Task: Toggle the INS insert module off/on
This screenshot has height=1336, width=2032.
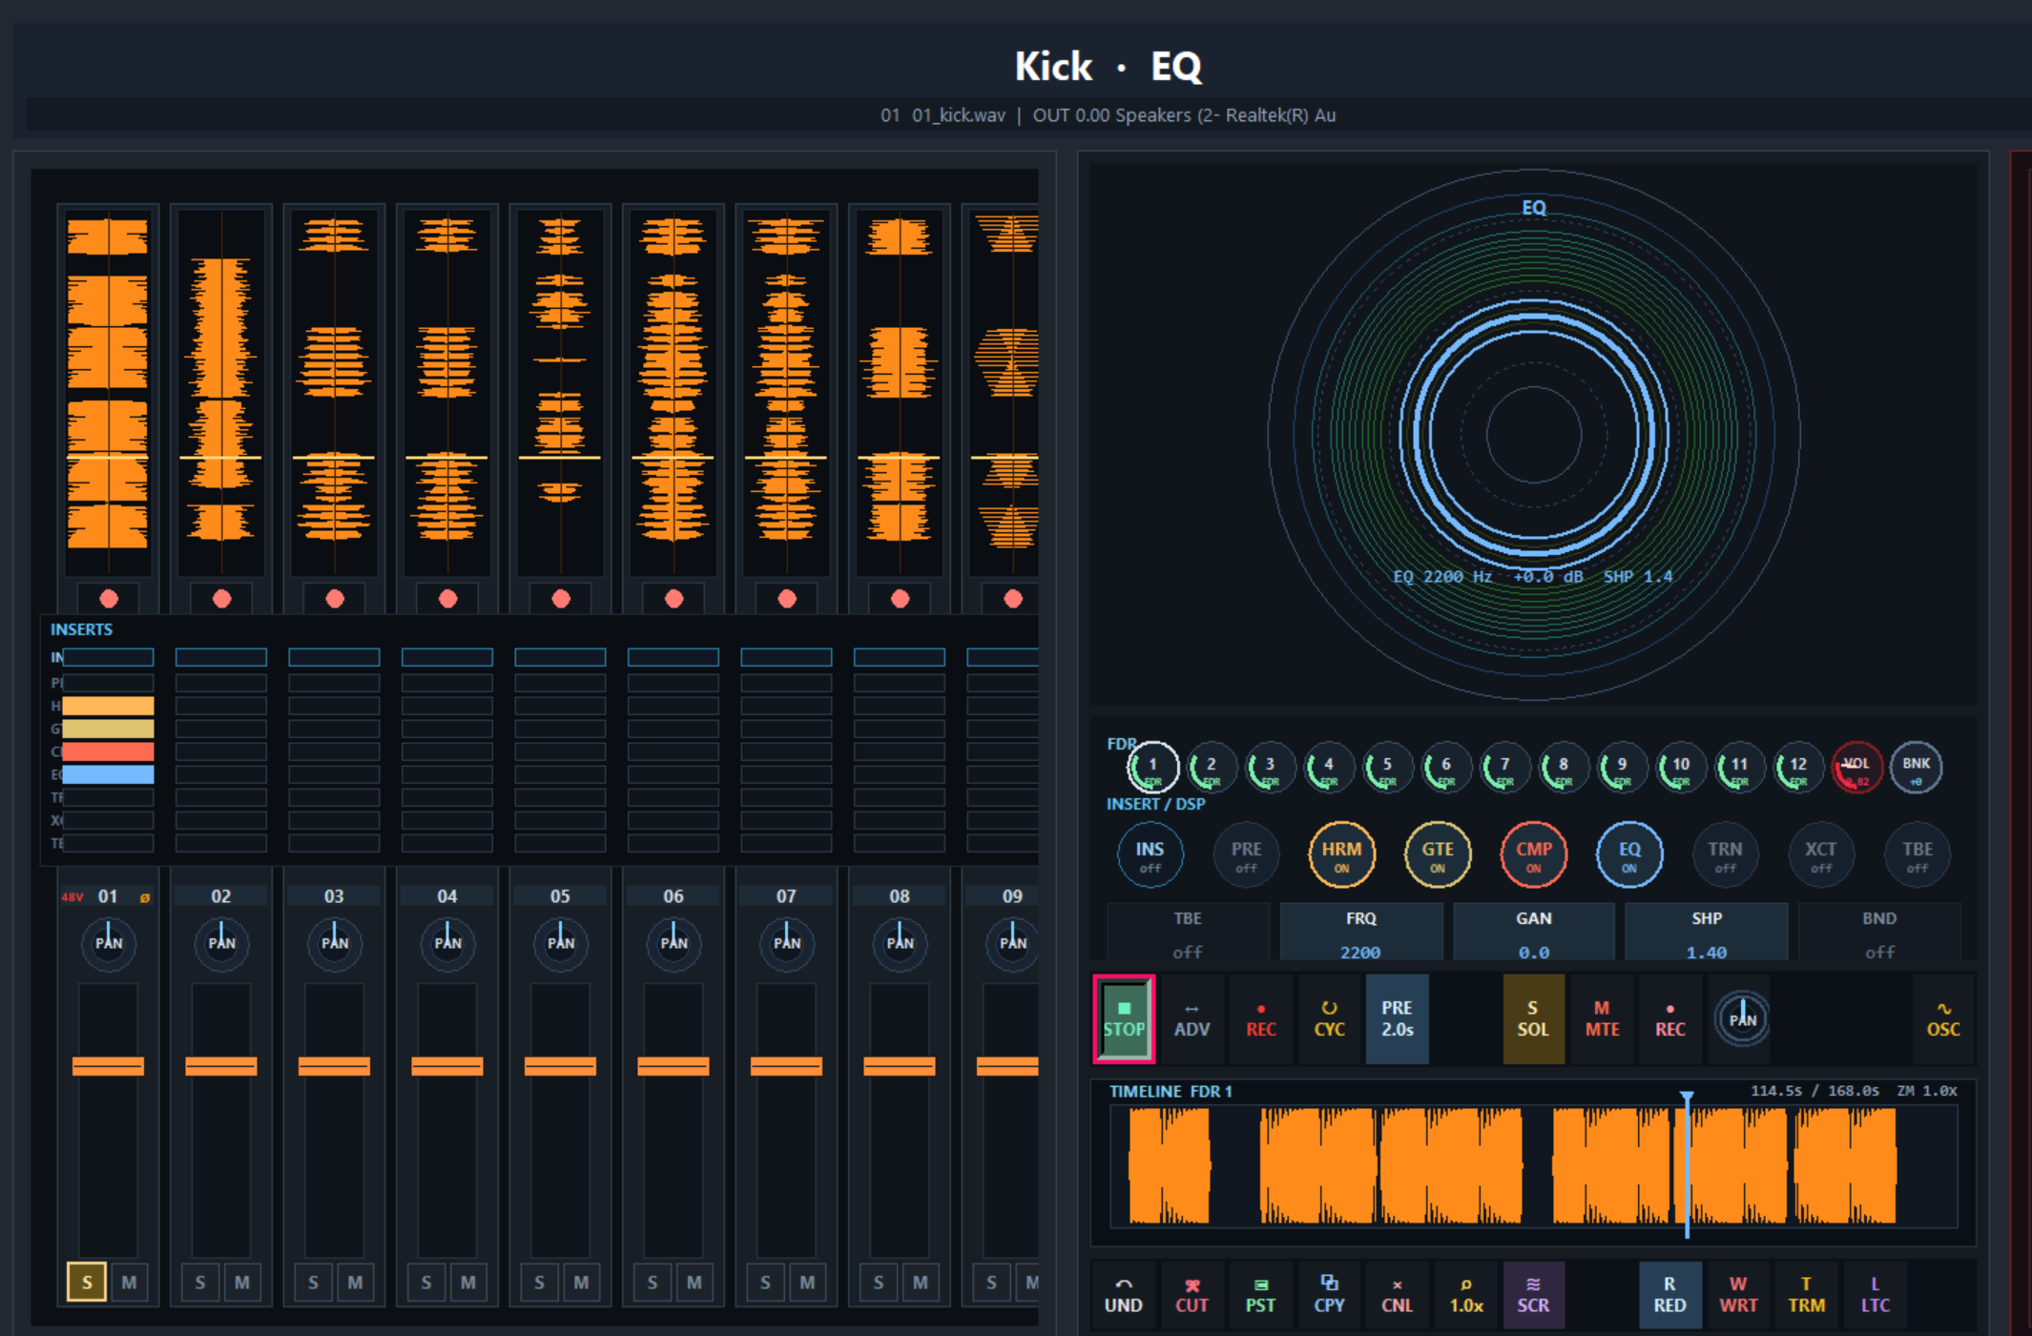Action: [1150, 854]
